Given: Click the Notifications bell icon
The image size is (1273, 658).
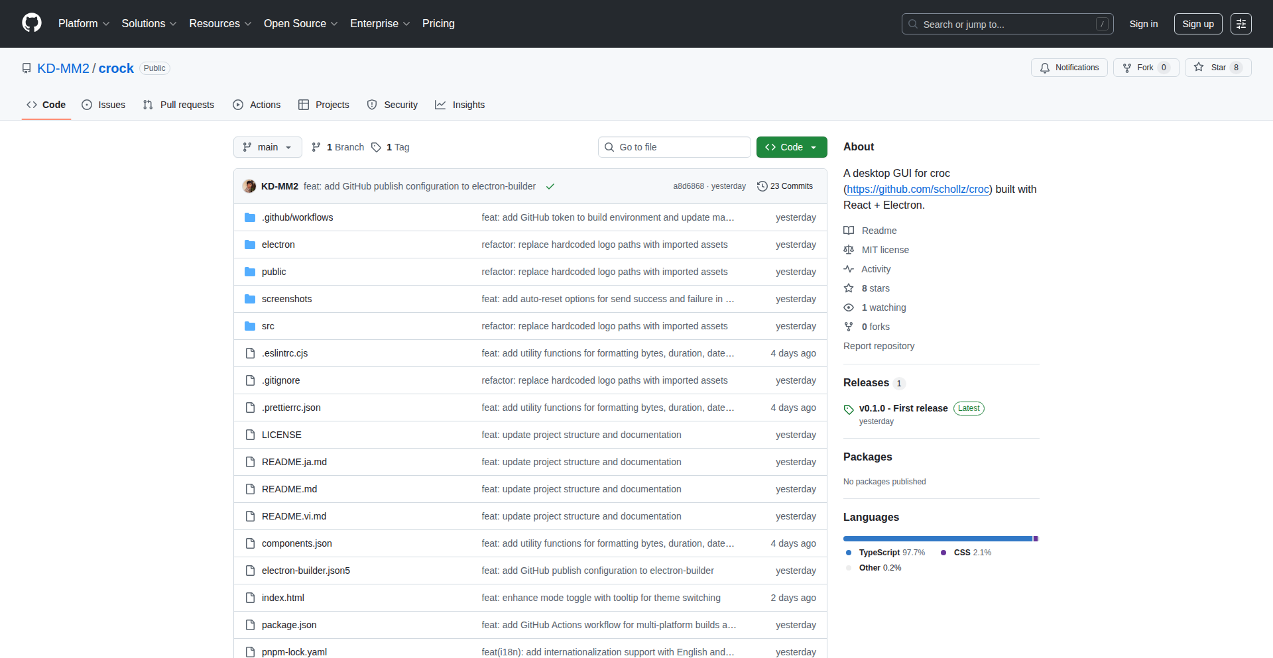Looking at the screenshot, I should (1045, 68).
